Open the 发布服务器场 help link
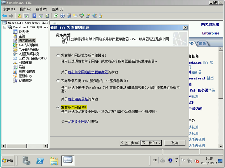This screenshot has width=225, height=168. 78,99
